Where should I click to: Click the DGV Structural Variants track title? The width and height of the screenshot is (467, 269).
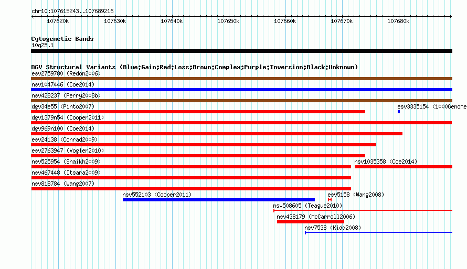[195, 67]
